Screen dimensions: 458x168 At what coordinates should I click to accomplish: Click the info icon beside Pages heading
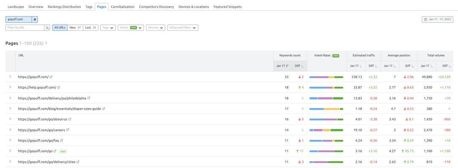coord(46,43)
